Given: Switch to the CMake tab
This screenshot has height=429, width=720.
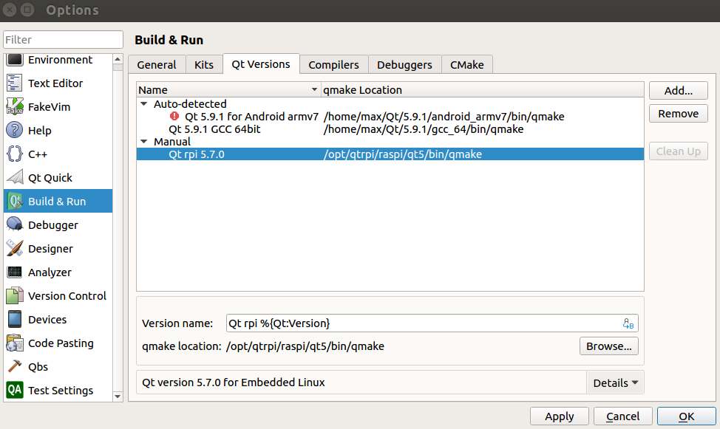Looking at the screenshot, I should tap(467, 65).
